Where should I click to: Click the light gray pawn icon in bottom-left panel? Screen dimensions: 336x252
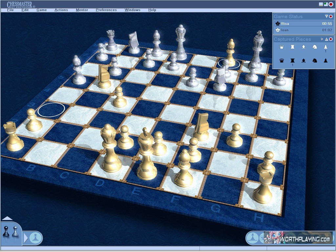click(x=15, y=231)
